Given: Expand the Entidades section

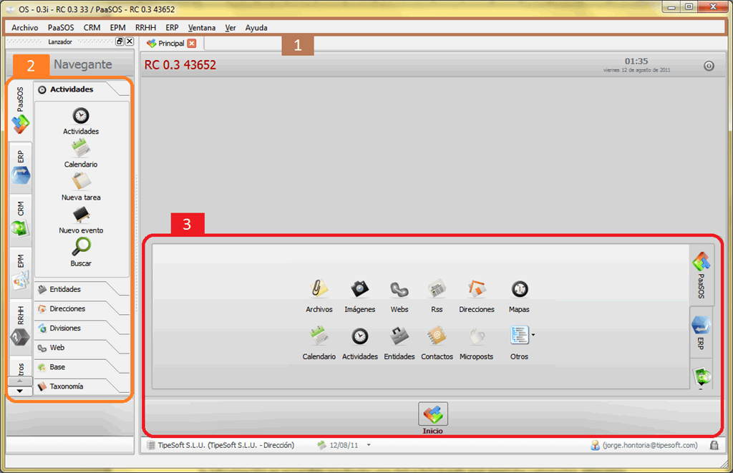Looking at the screenshot, I should point(82,289).
